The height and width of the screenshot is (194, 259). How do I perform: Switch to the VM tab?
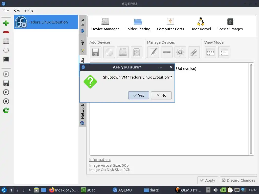(82, 45)
